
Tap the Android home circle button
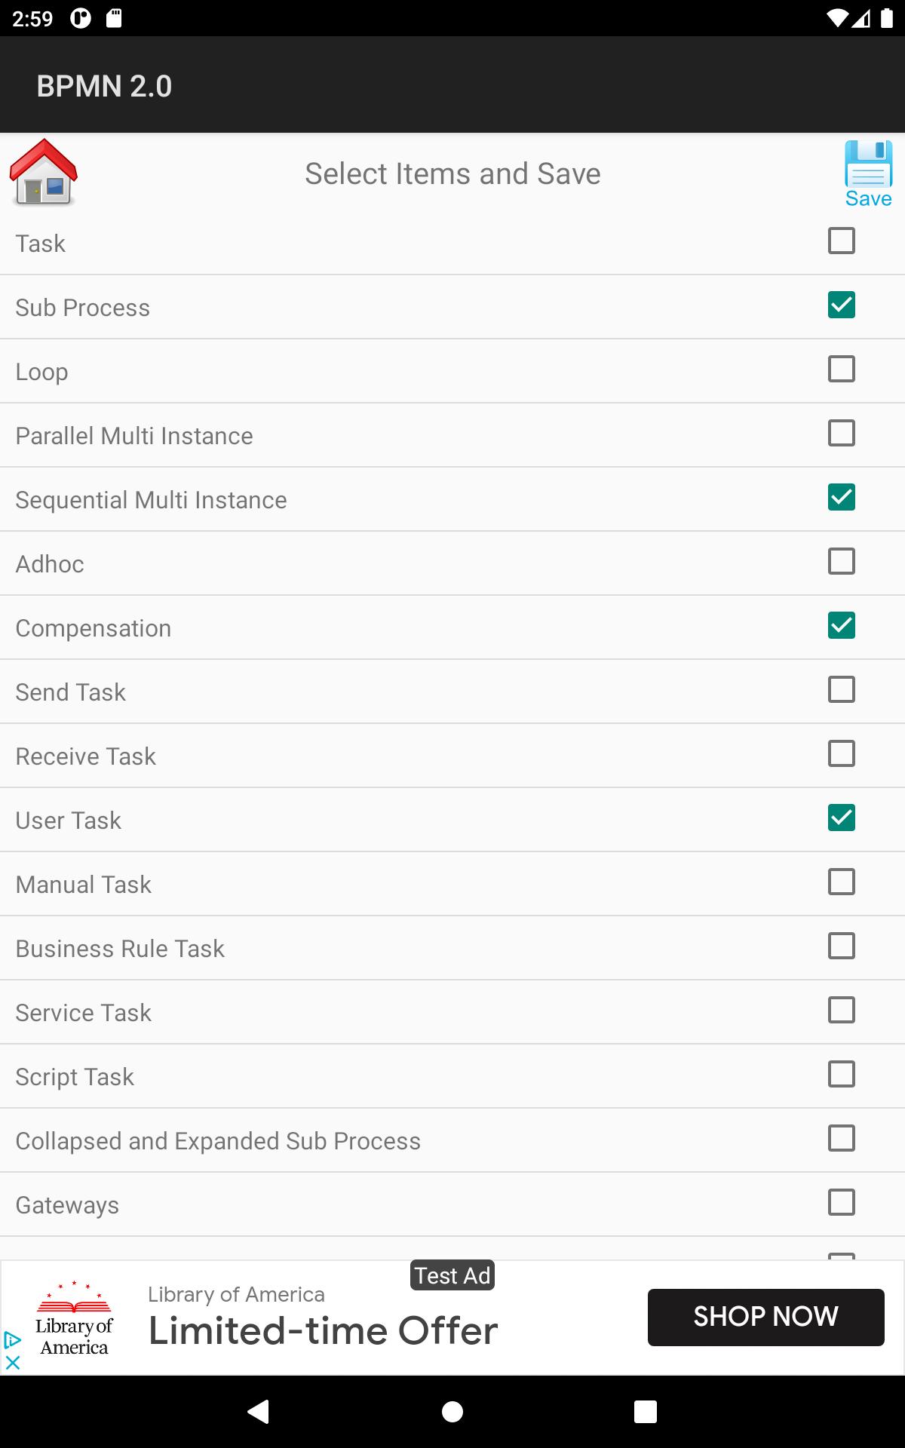[x=452, y=1411]
